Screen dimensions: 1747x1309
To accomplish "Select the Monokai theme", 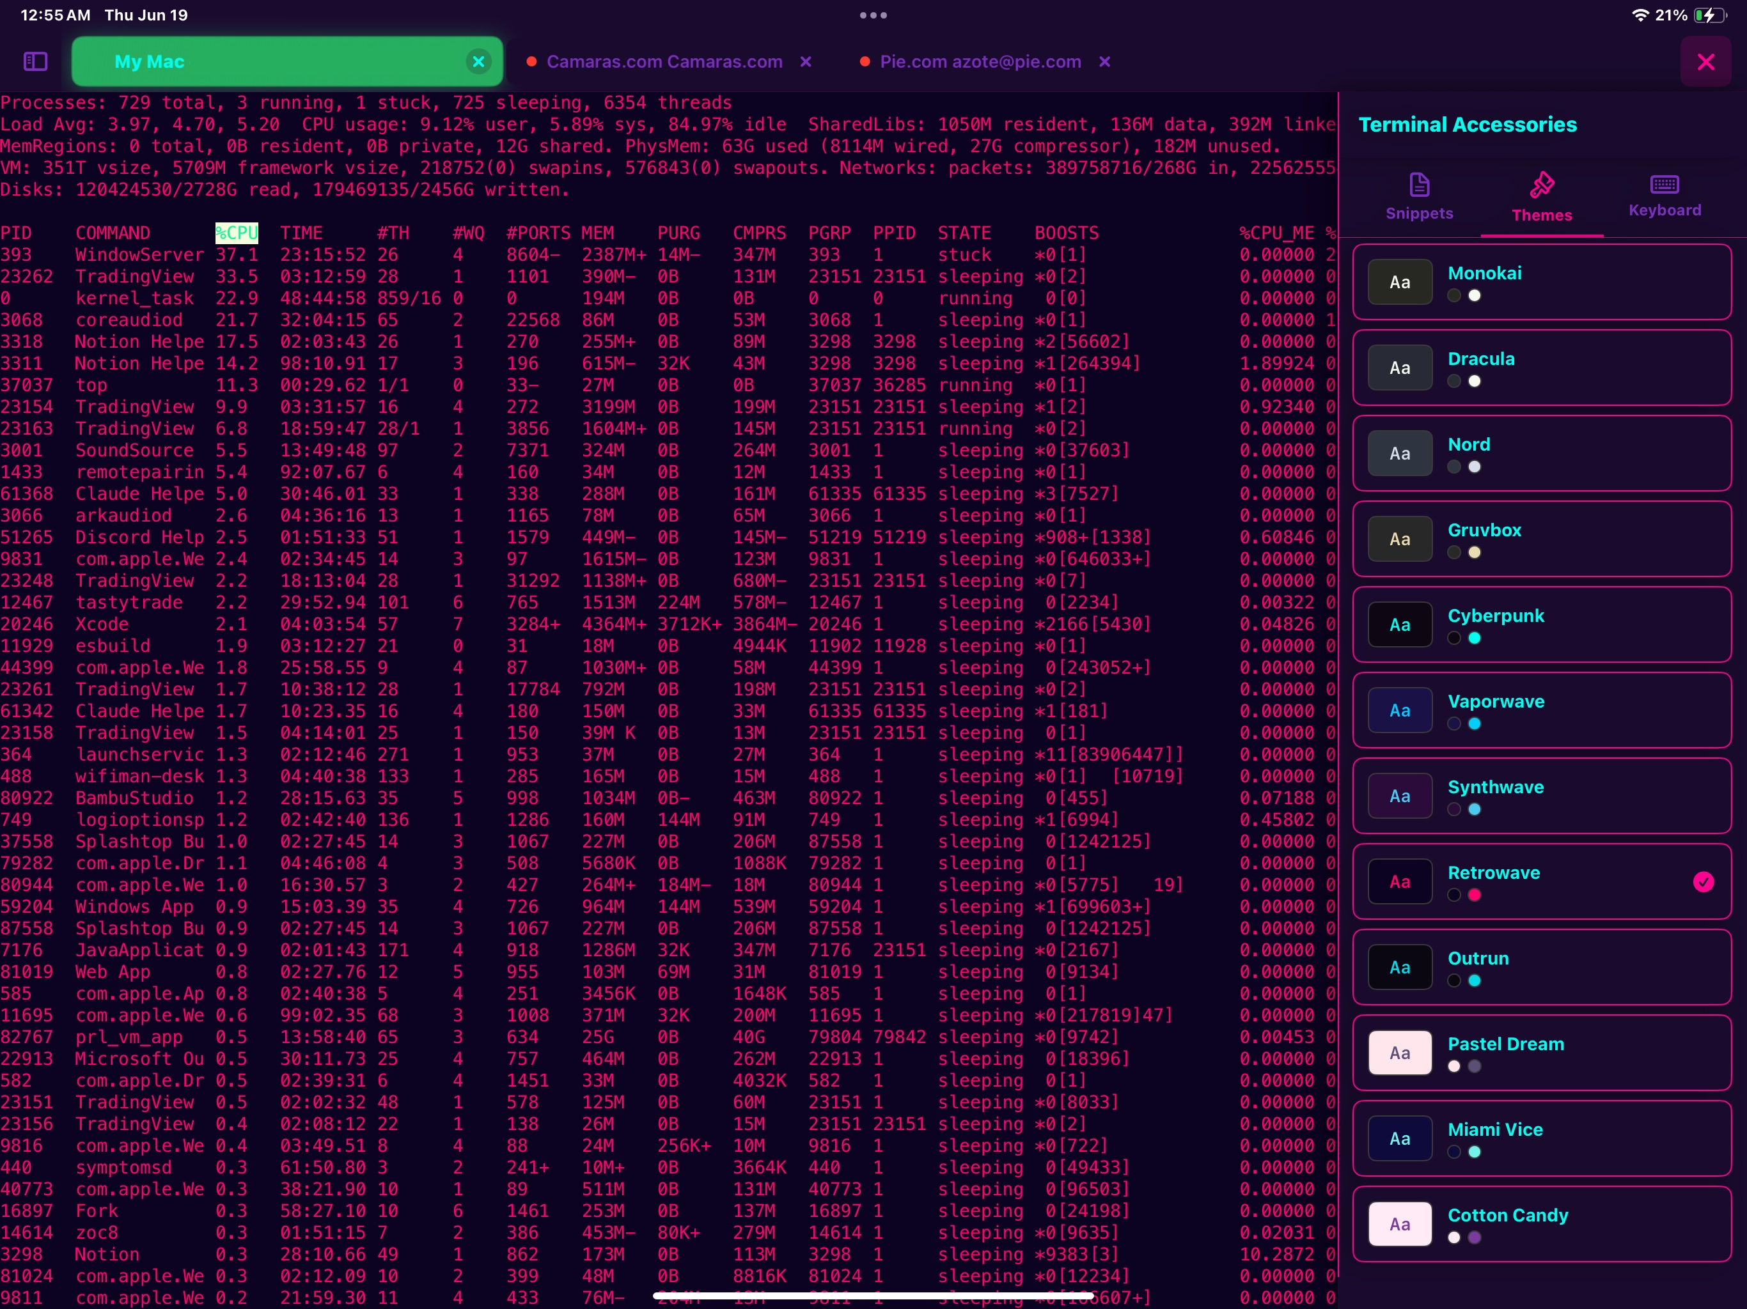I will (1542, 282).
